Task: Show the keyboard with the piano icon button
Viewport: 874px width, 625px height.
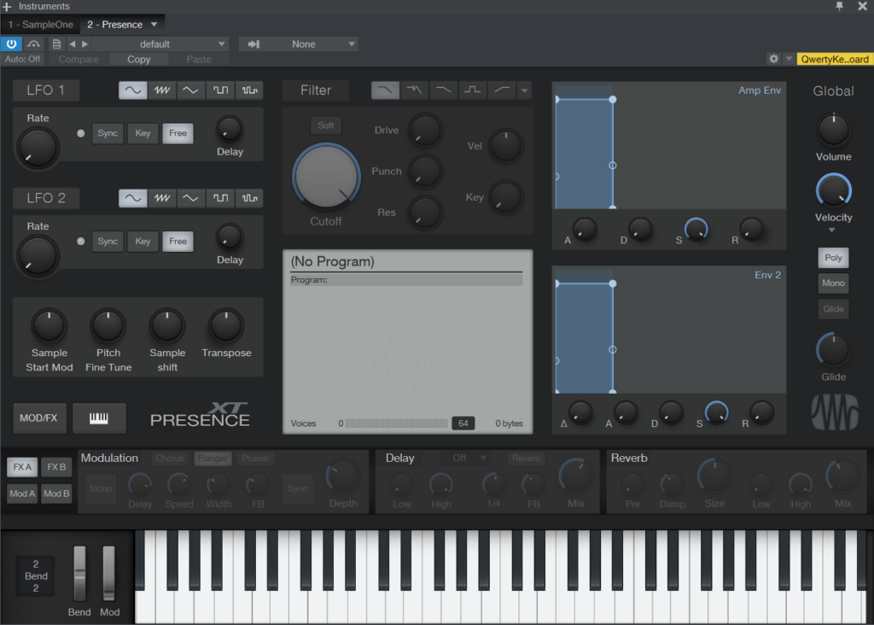Action: coord(99,418)
